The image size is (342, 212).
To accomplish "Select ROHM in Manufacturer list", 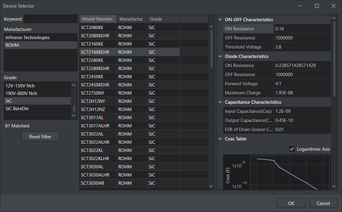I will [41, 45].
